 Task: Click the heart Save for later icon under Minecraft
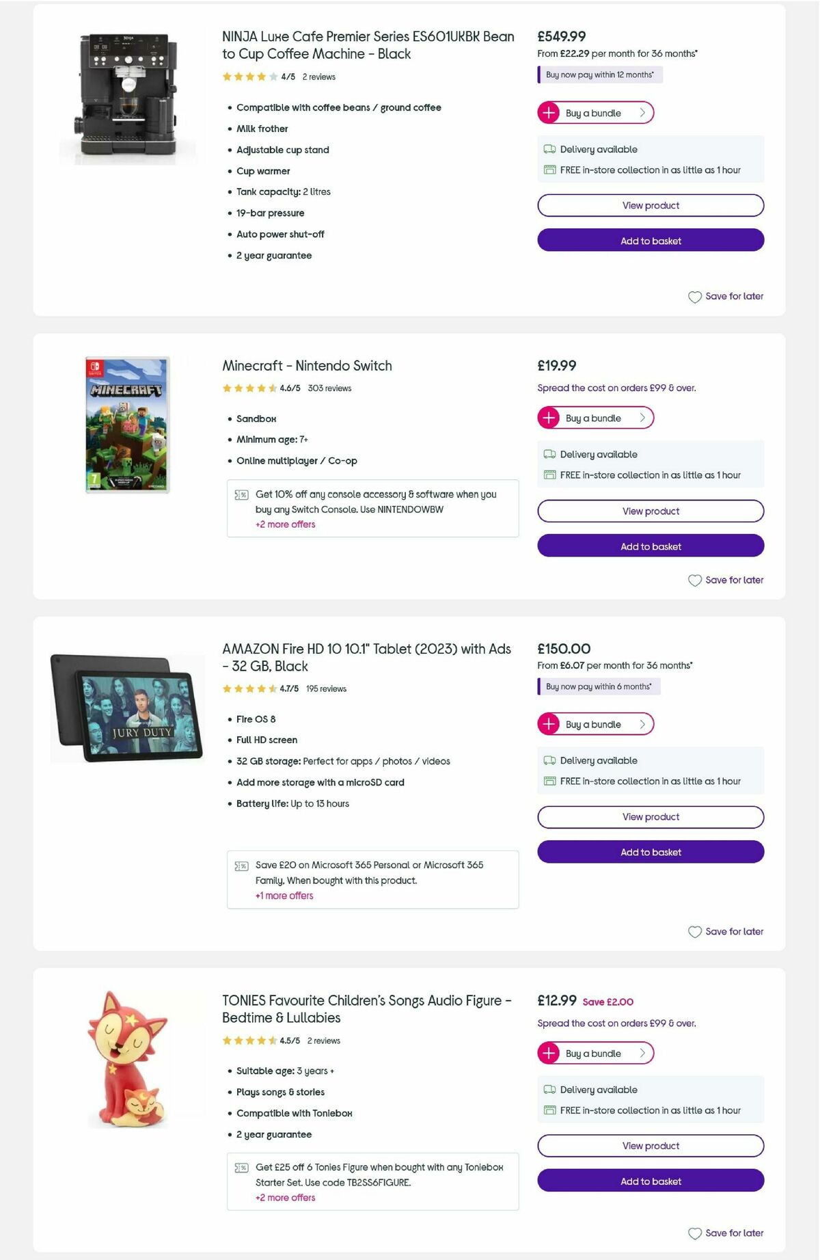tap(695, 580)
